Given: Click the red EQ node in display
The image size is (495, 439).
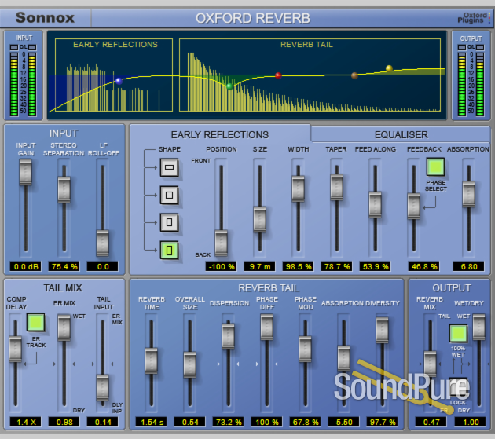Looking at the screenshot, I should click(278, 75).
